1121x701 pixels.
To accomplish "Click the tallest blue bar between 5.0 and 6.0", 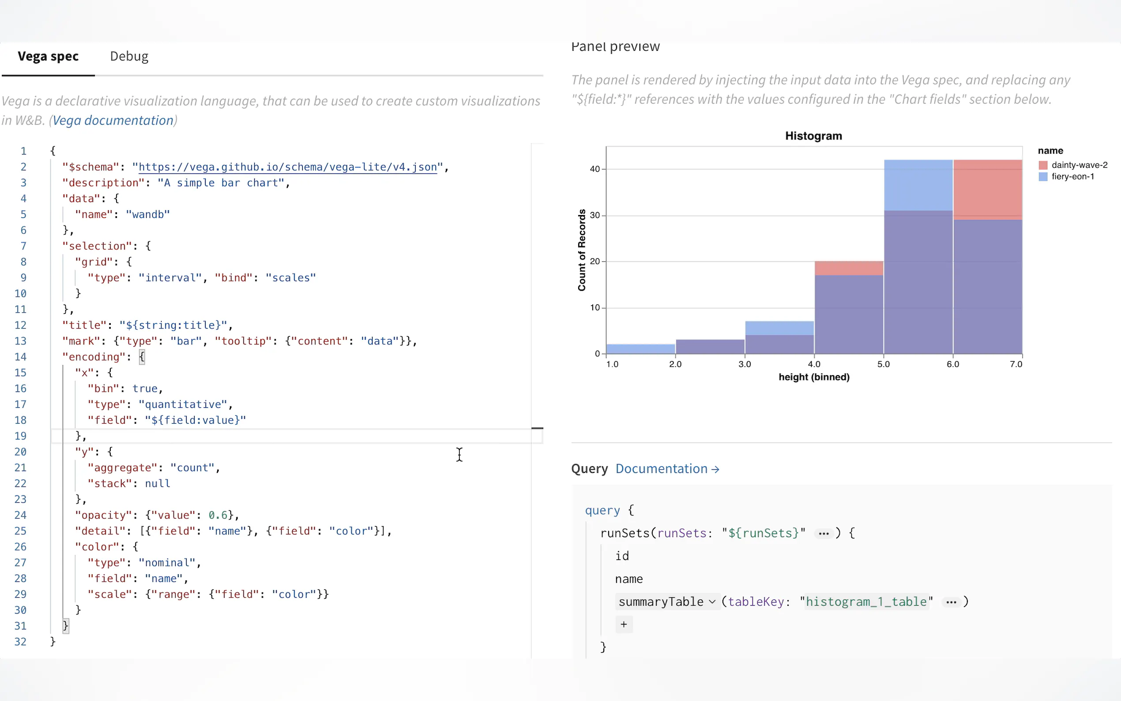I will 918,185.
